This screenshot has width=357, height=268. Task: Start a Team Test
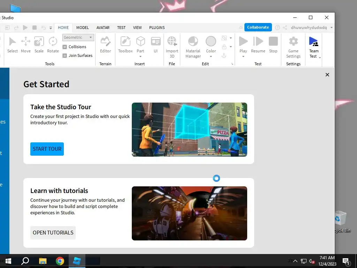313,47
